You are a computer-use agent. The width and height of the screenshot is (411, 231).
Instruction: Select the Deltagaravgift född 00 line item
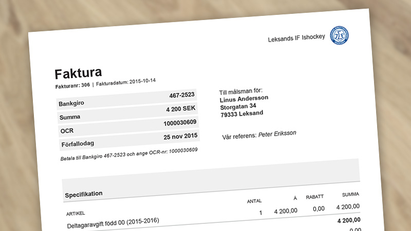(113, 223)
